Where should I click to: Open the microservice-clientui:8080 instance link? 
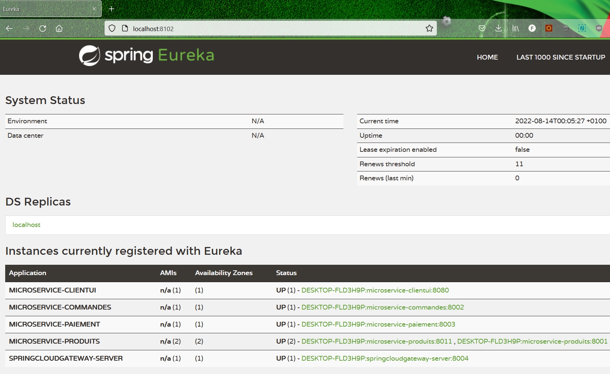[375, 290]
